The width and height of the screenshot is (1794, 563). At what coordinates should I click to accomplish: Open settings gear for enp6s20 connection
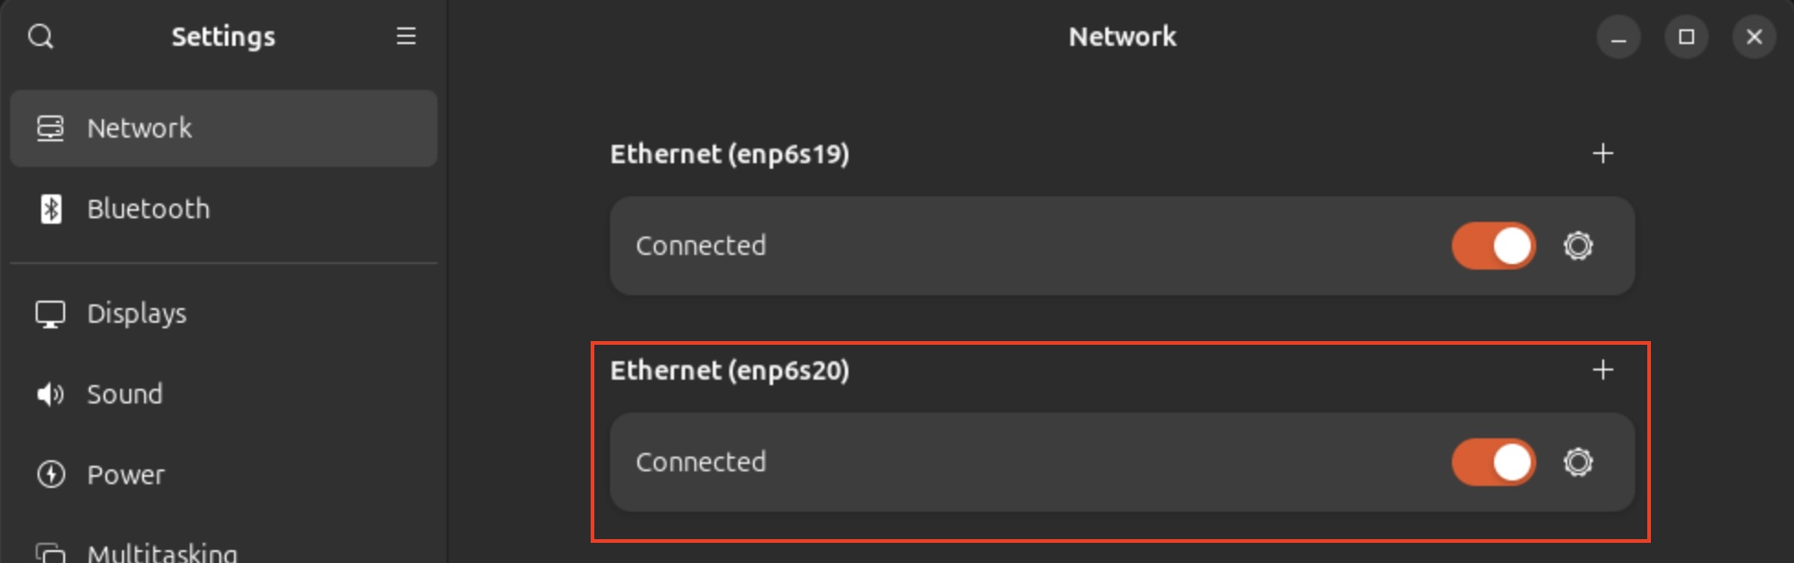coord(1578,462)
